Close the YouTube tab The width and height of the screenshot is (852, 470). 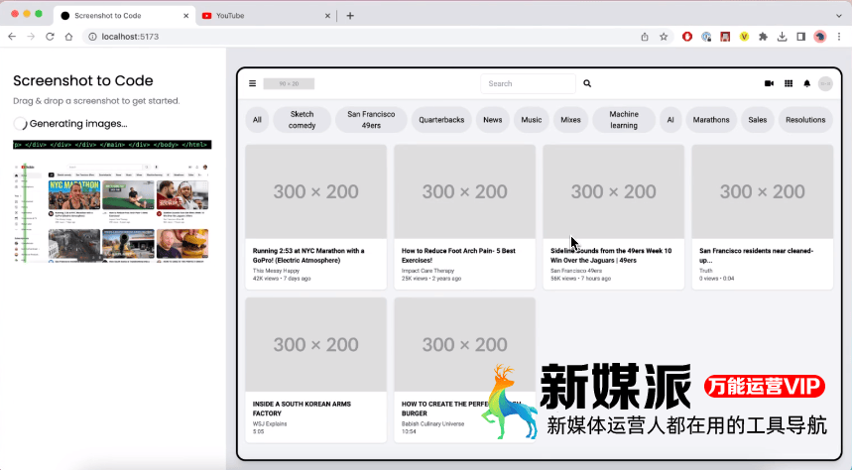(x=327, y=16)
